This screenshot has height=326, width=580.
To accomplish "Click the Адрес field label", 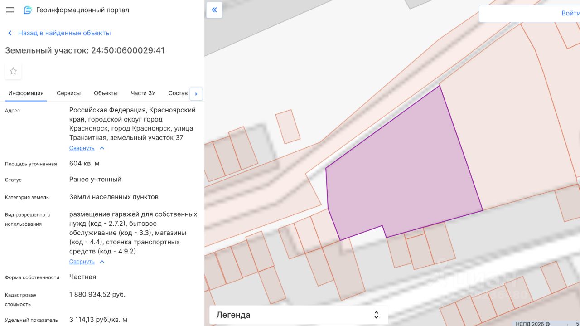I will (x=13, y=111).
